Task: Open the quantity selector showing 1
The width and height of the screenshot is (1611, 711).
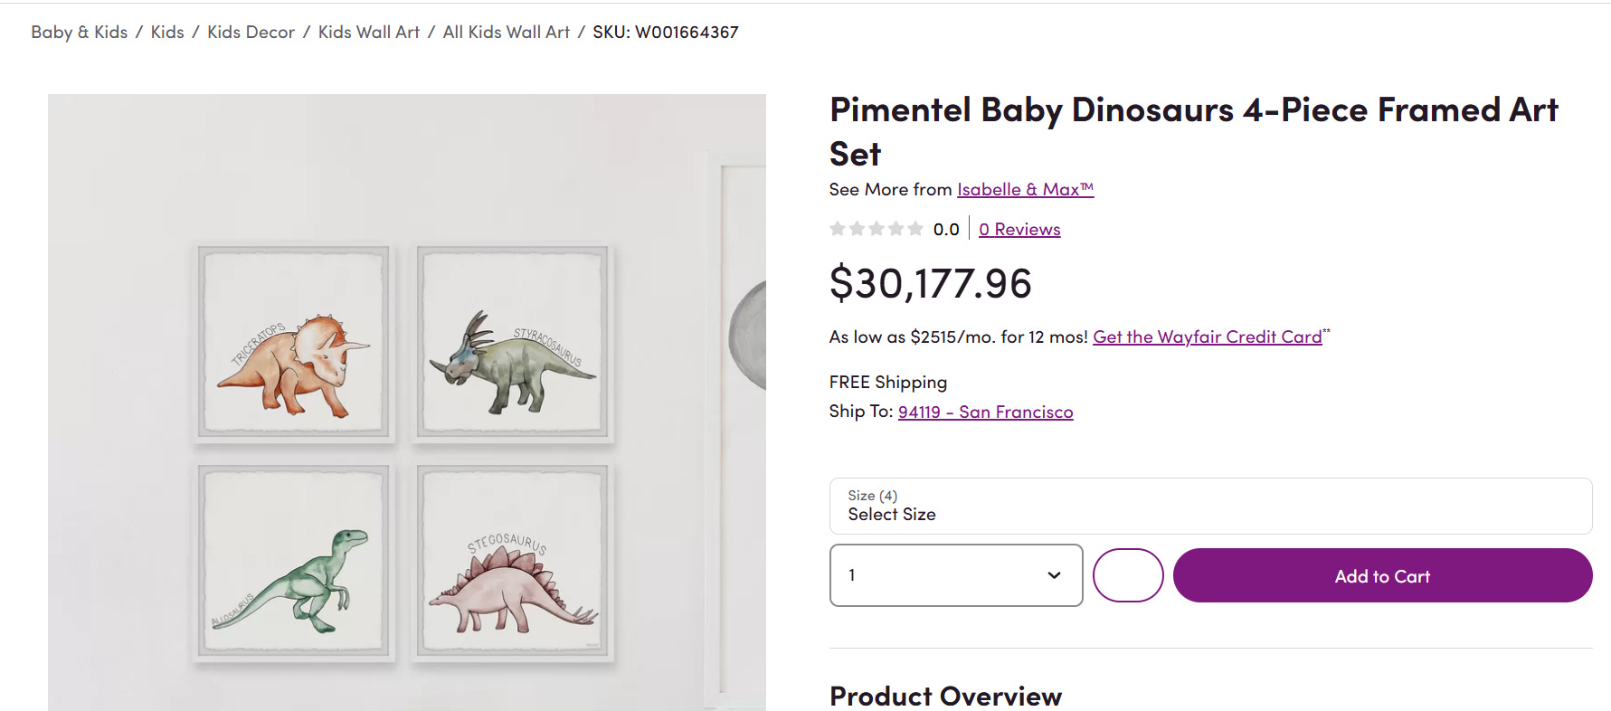Action: tap(955, 575)
